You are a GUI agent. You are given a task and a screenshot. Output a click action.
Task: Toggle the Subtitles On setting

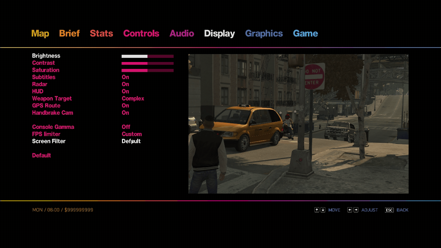coord(125,77)
